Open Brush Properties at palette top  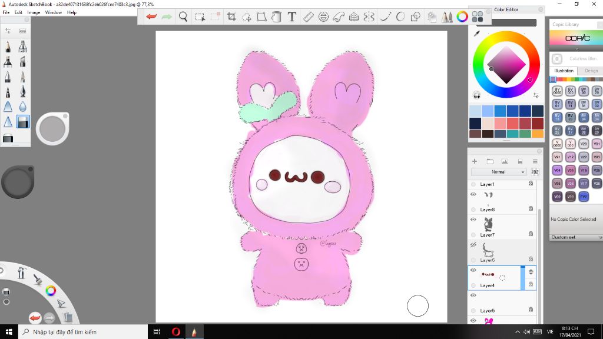(x=8, y=31)
